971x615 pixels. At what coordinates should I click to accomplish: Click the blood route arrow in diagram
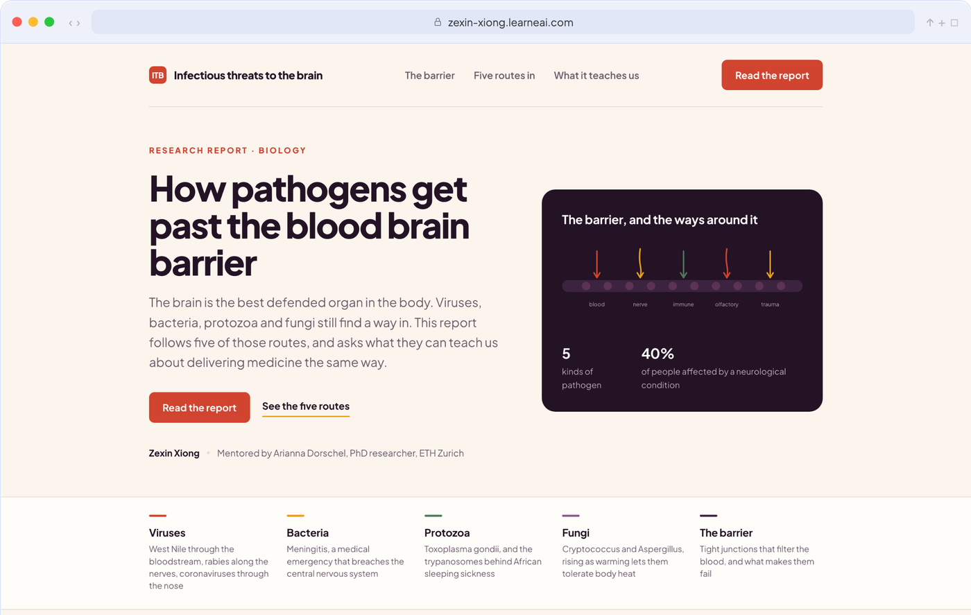[596, 264]
